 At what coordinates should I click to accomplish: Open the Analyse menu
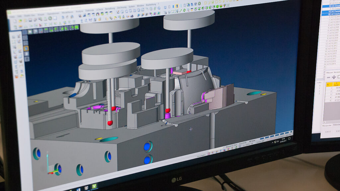click(79, 12)
